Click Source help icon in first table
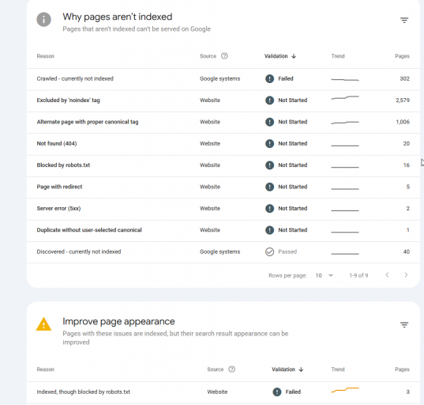The height and width of the screenshot is (405, 424). click(x=224, y=56)
